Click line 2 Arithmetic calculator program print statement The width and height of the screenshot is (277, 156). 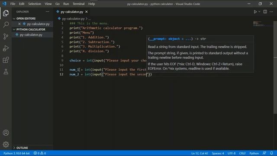[106, 28]
